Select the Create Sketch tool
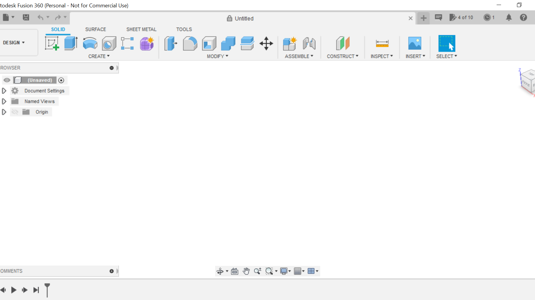Viewport: 535px width, 300px height. 52,43
